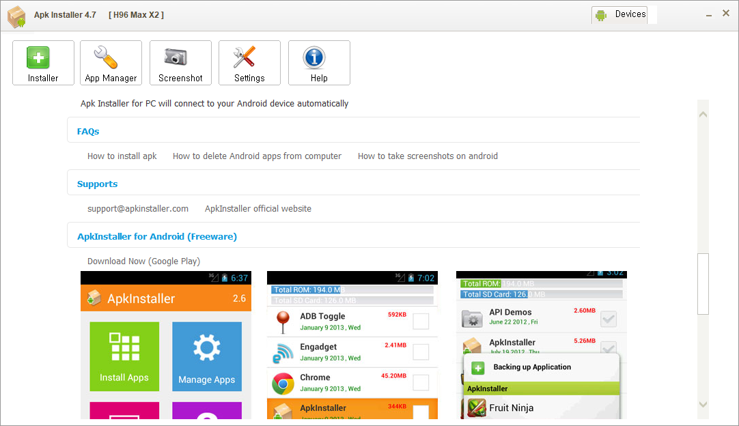Click the Apk Installer box logo in title bar
This screenshot has width=739, height=426.
click(17, 16)
